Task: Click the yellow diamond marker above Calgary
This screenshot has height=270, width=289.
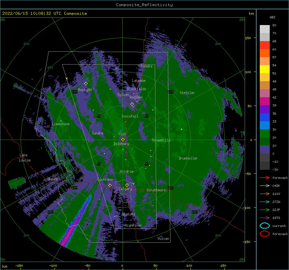Action: pos(127,185)
